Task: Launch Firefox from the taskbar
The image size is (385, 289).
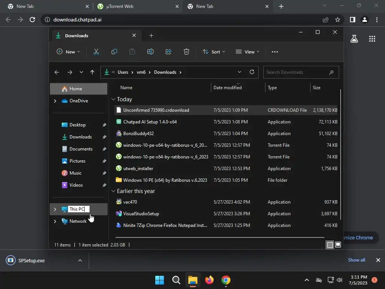Action: coord(209,280)
